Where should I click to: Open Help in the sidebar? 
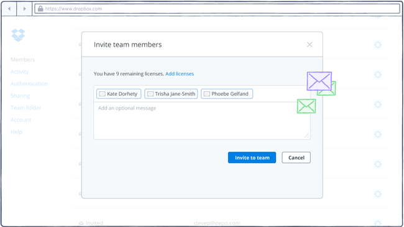(x=17, y=132)
